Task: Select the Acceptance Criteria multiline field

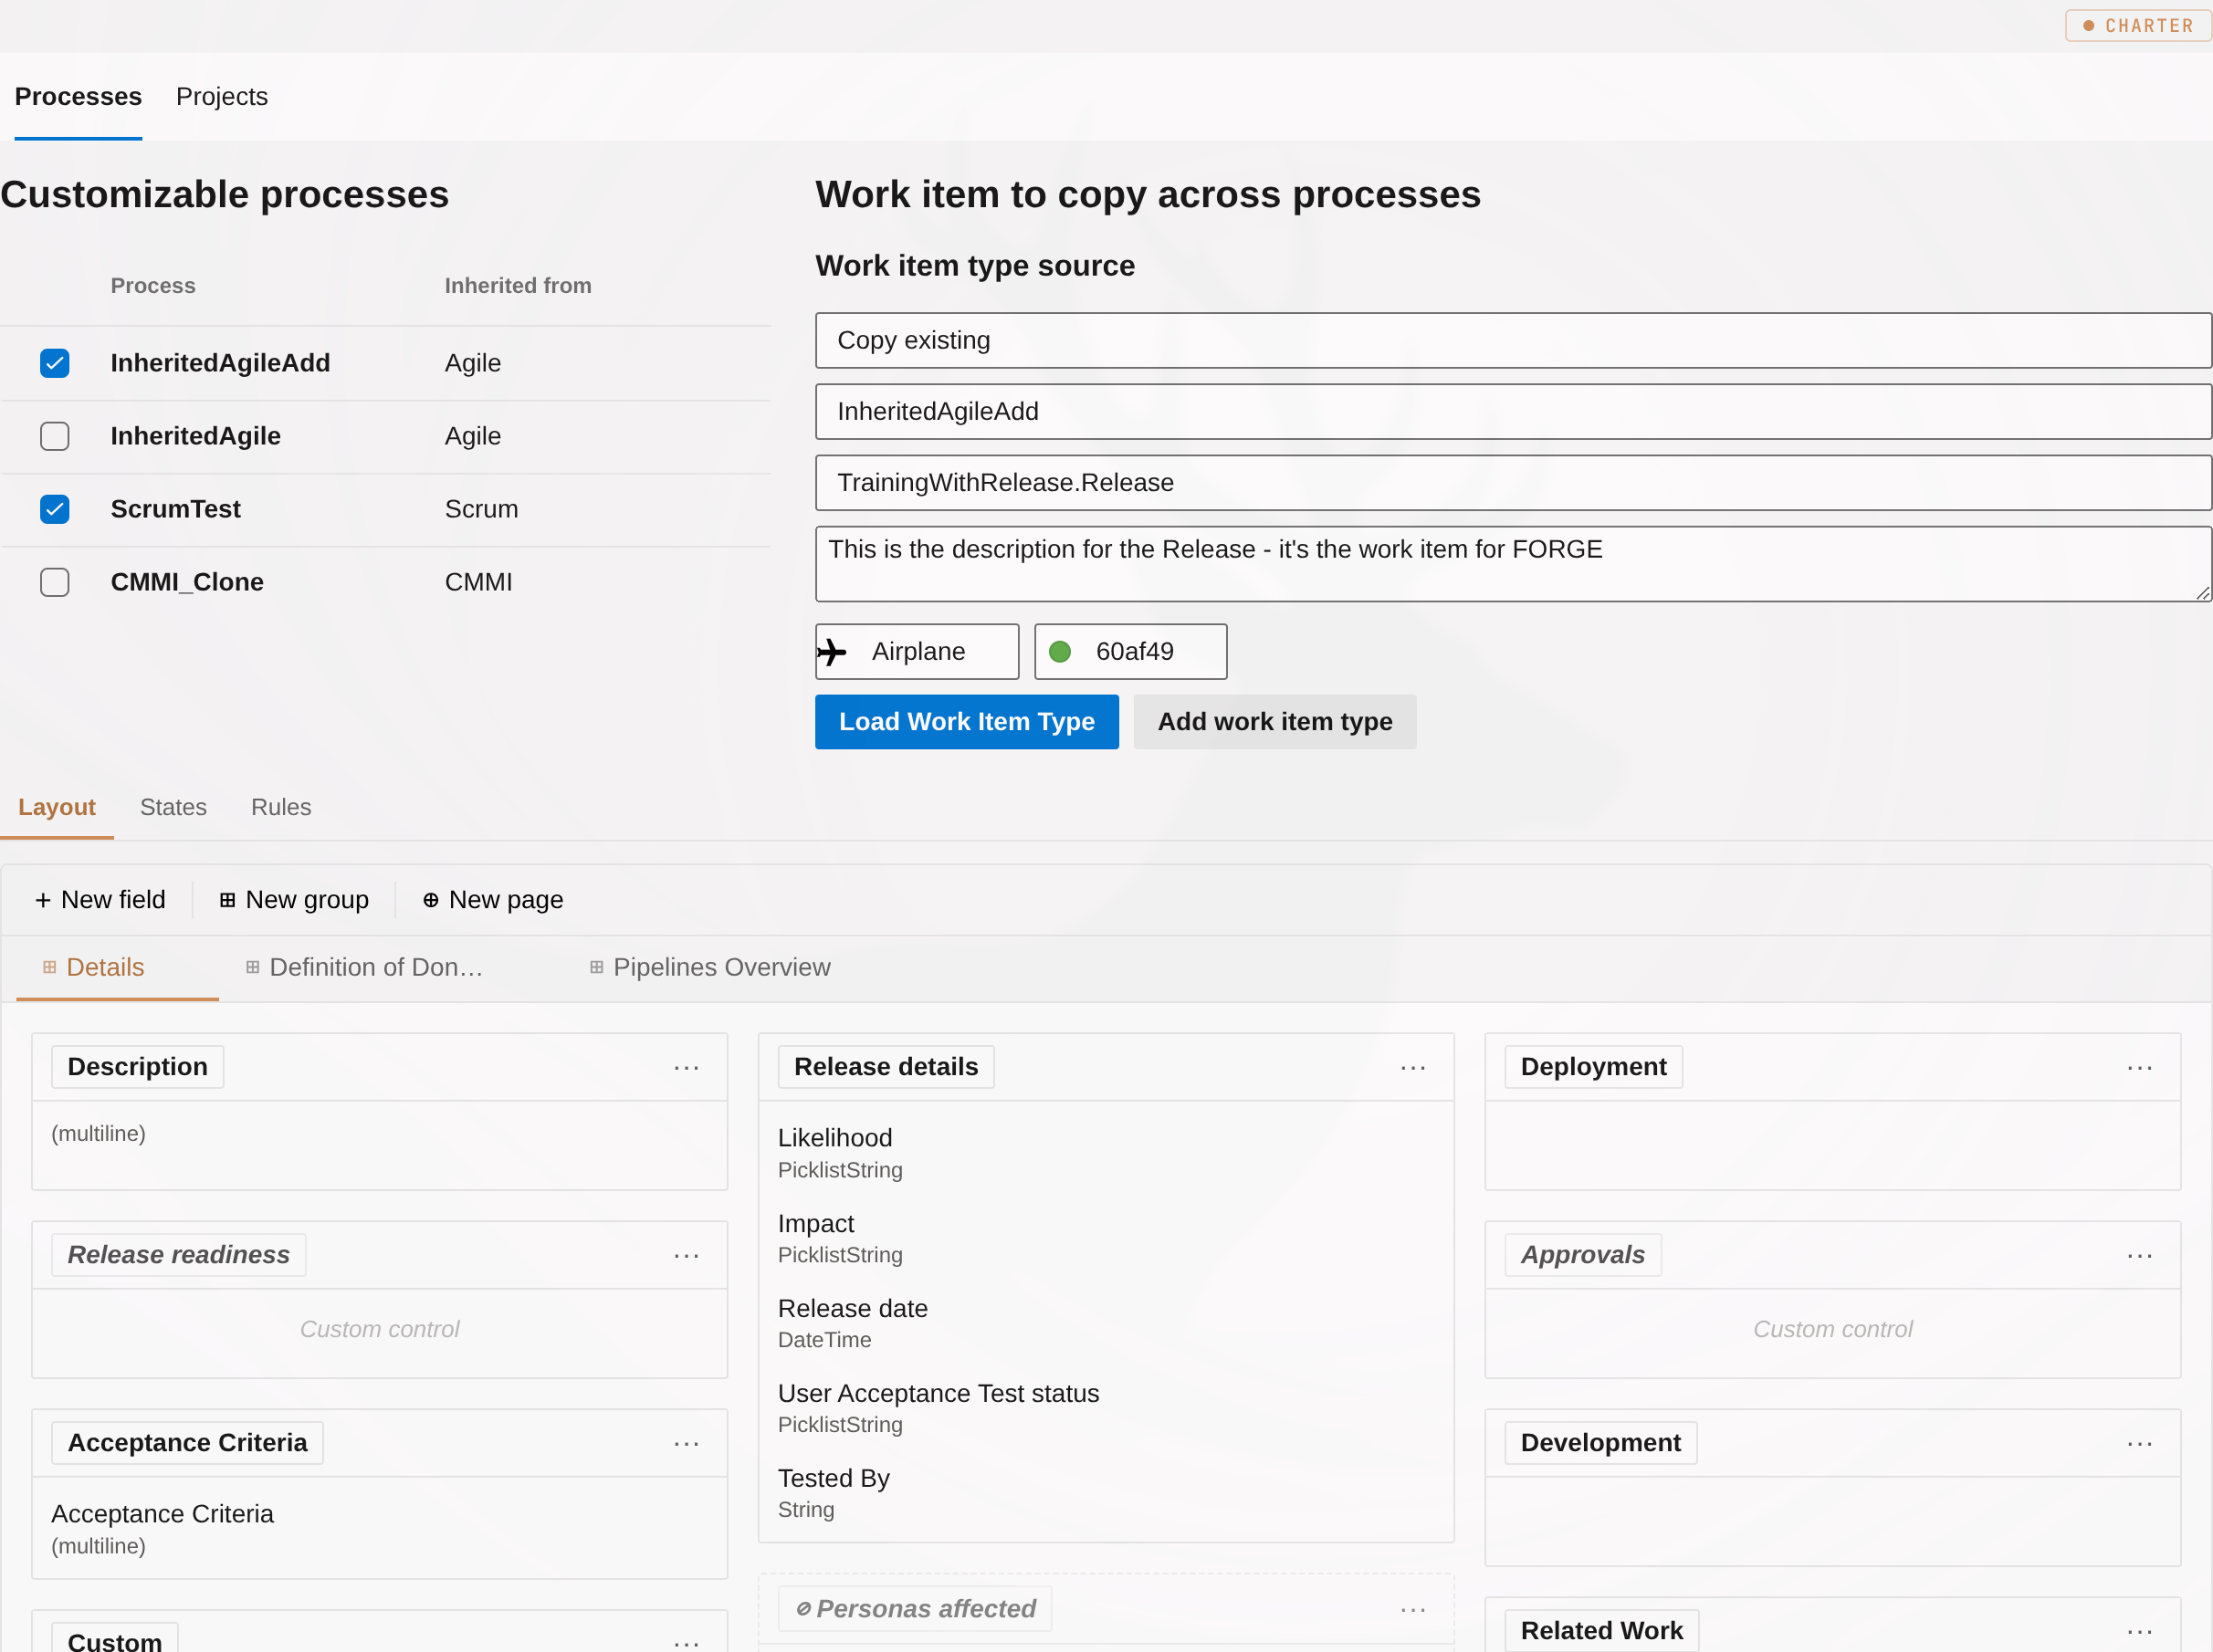Action: pos(380,1529)
